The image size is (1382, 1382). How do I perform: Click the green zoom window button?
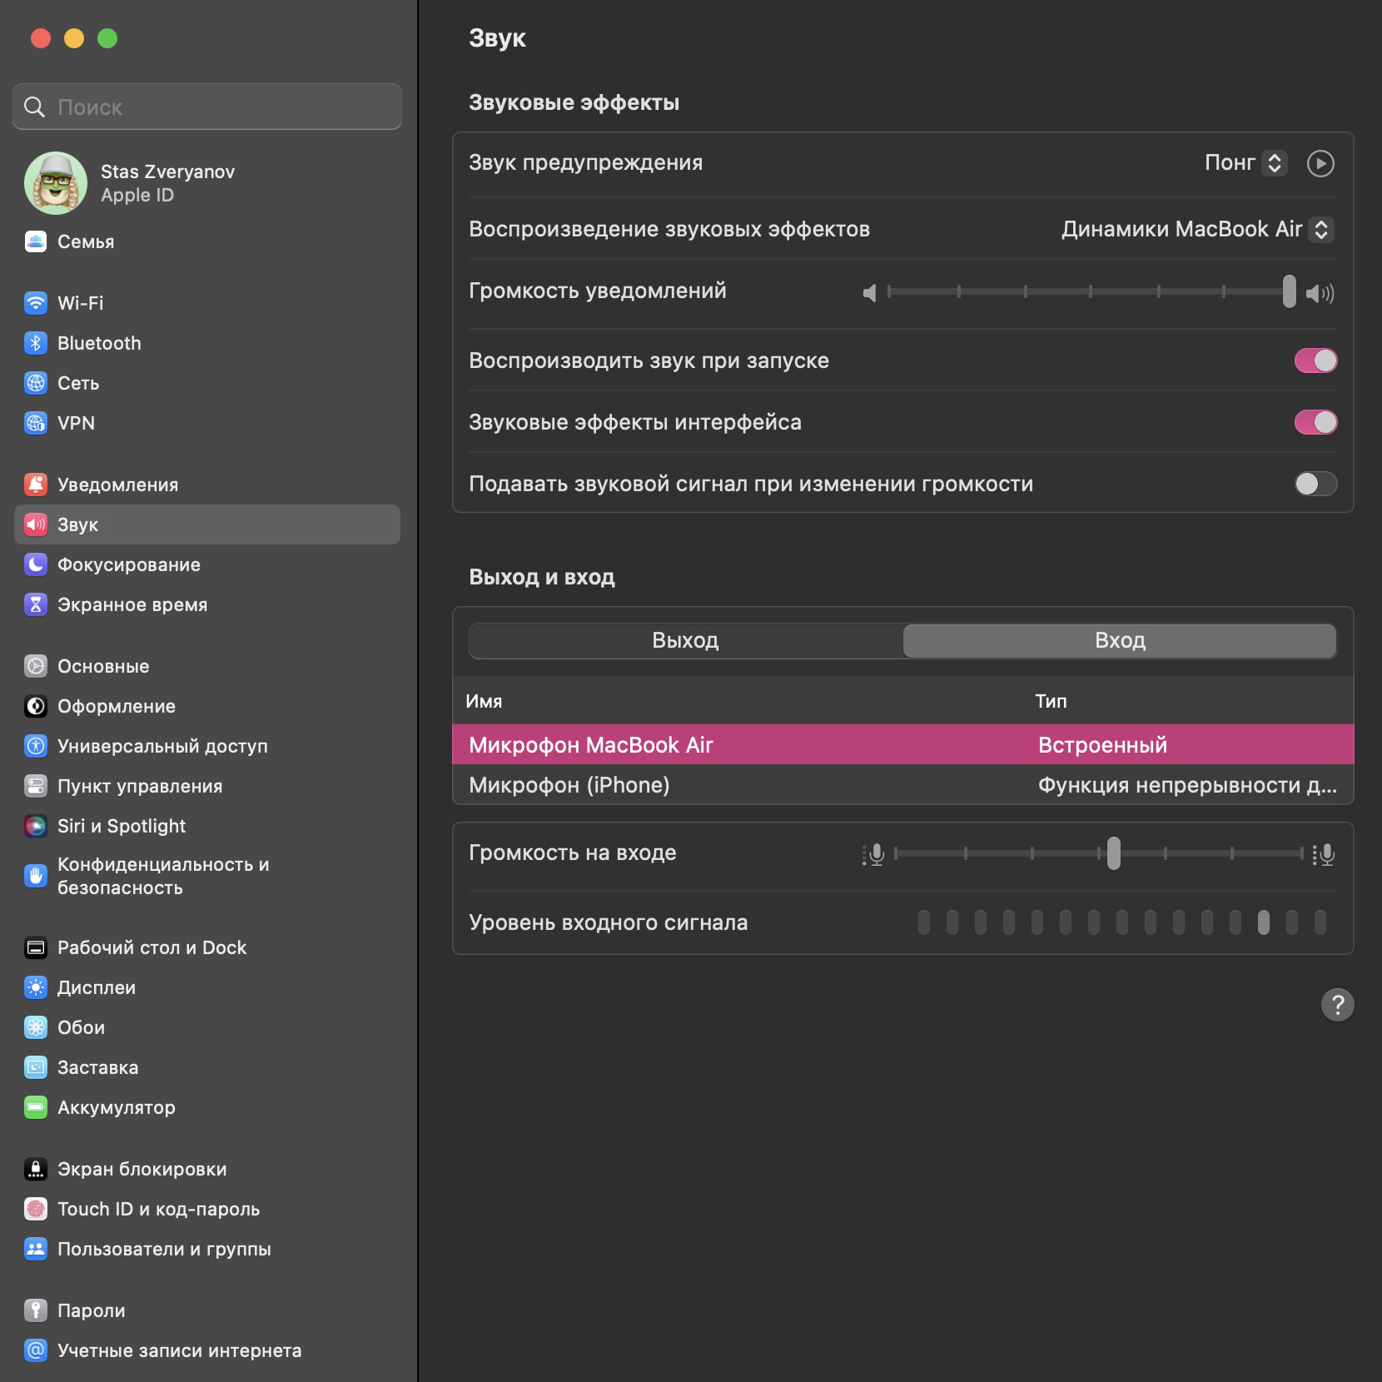tap(107, 38)
